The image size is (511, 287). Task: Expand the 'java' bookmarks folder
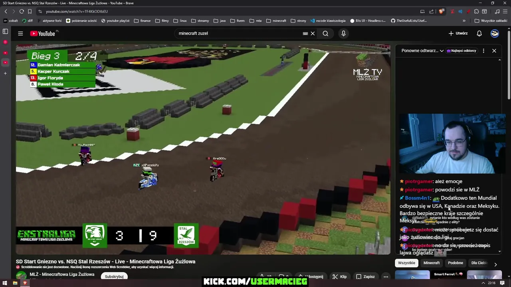pyautogui.click(x=220, y=21)
